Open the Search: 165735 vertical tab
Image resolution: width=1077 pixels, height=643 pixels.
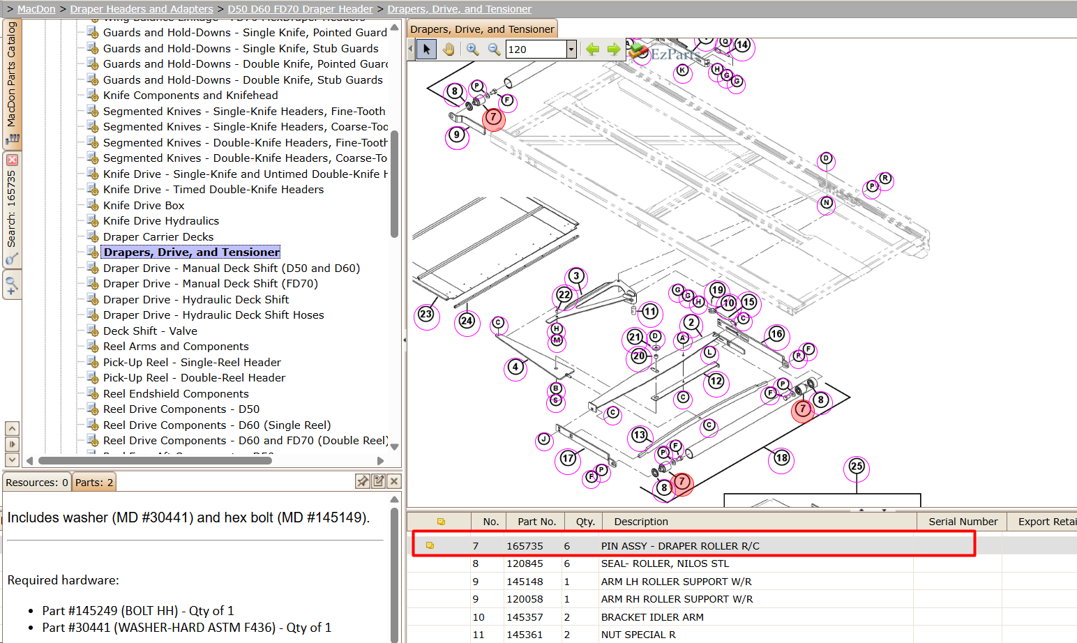12,209
